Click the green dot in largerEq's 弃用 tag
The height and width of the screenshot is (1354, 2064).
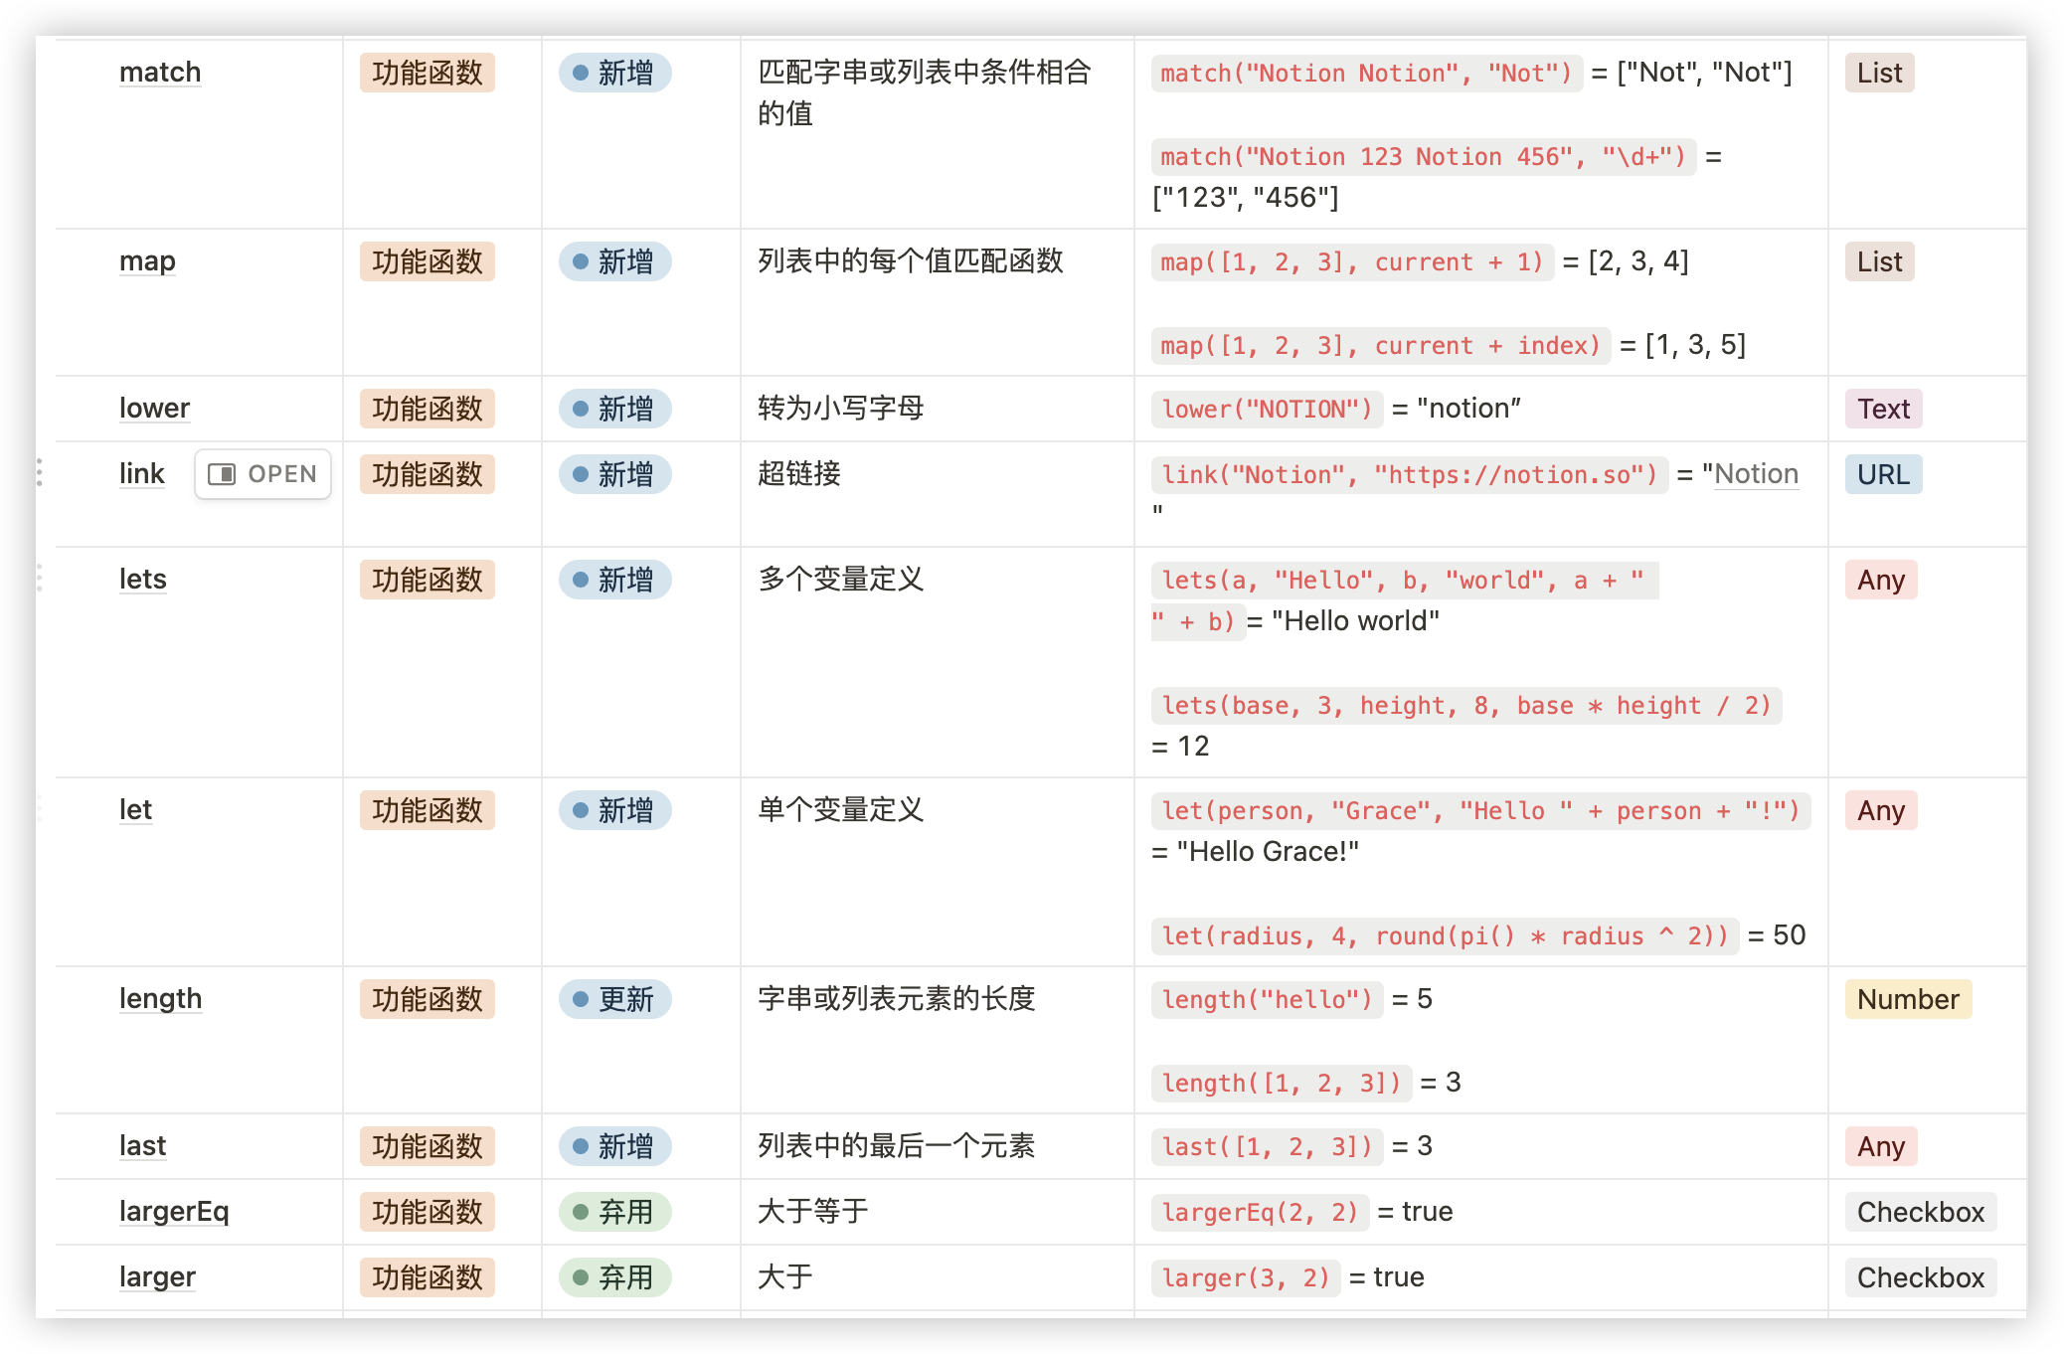pyautogui.click(x=582, y=1212)
